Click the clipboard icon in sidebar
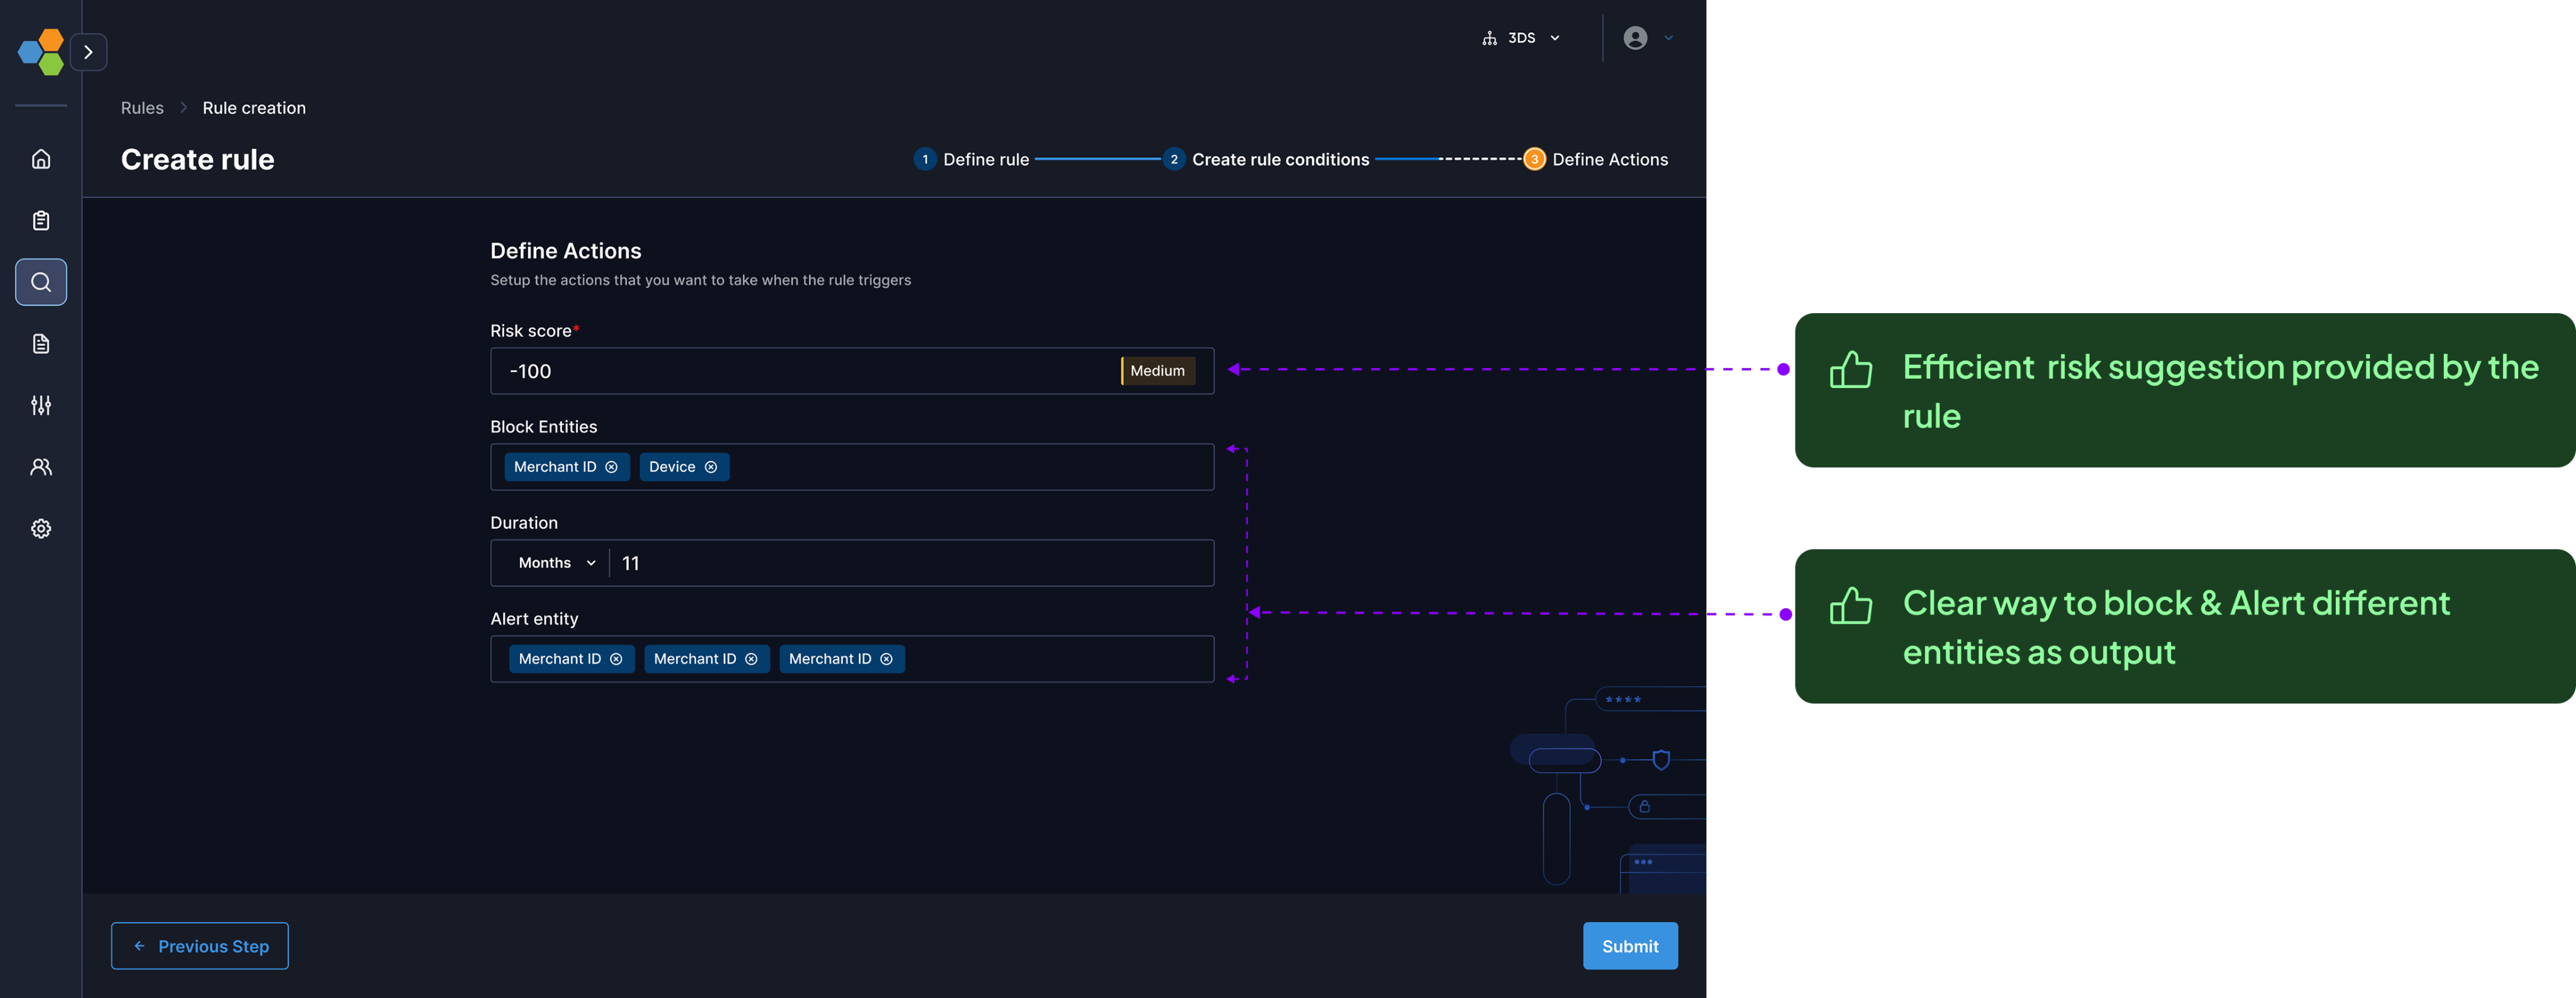Viewport: 2576px width, 998px height. tap(41, 221)
